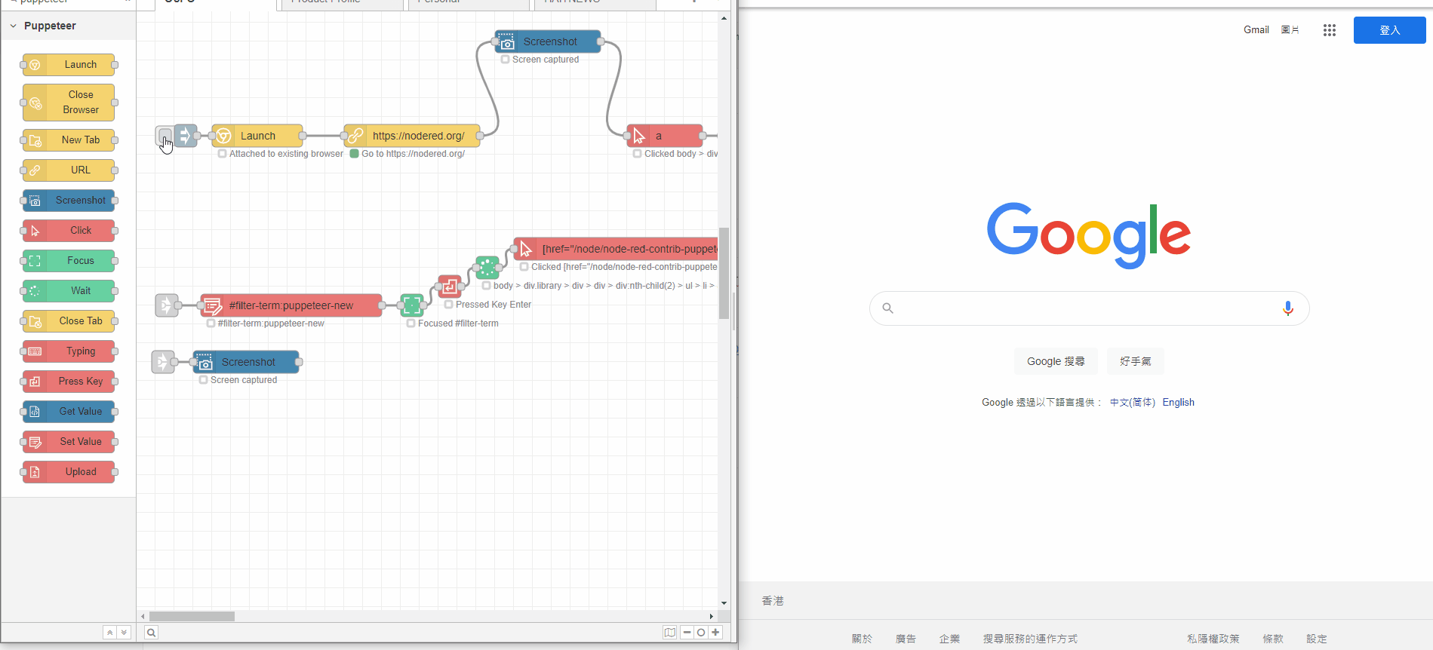Screen dimensions: 1433x650
Task: Switch Google language to English
Action: click(x=1179, y=403)
